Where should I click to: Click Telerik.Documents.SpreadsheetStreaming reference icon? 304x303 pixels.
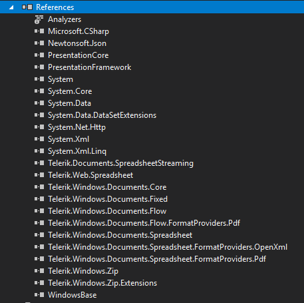point(39,163)
